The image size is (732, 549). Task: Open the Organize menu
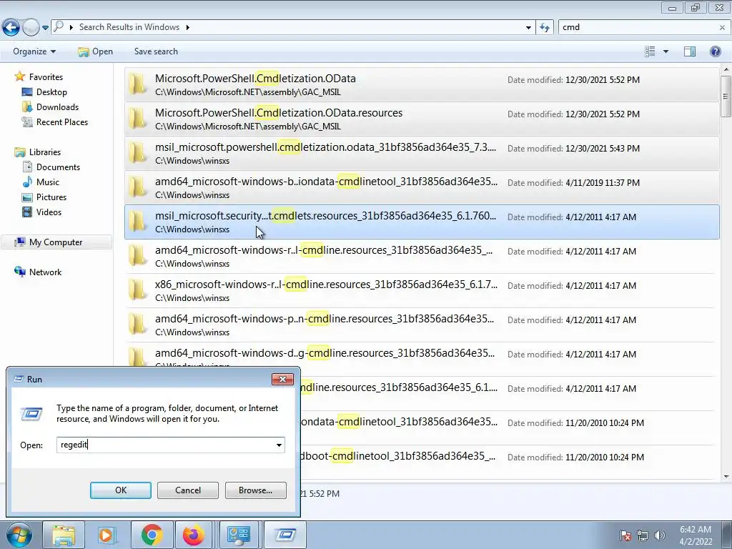34,51
